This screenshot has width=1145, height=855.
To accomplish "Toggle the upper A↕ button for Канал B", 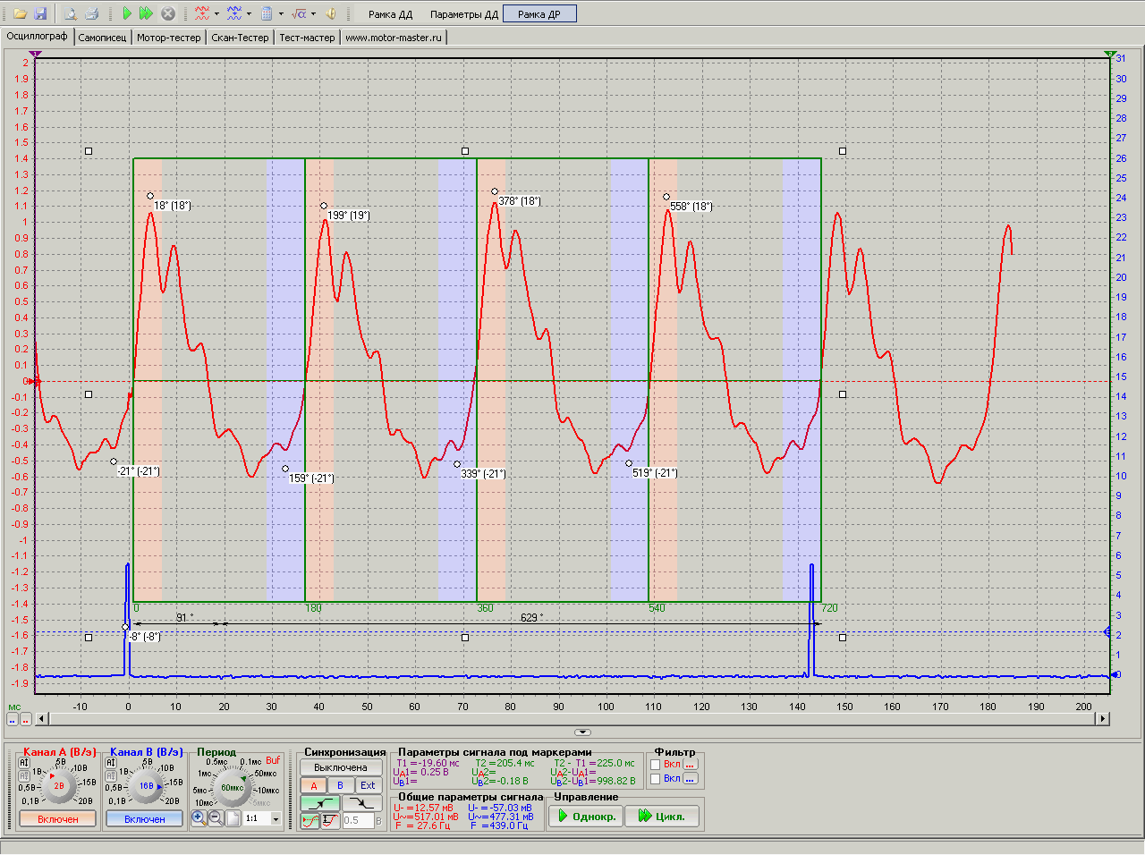I will (x=111, y=763).
